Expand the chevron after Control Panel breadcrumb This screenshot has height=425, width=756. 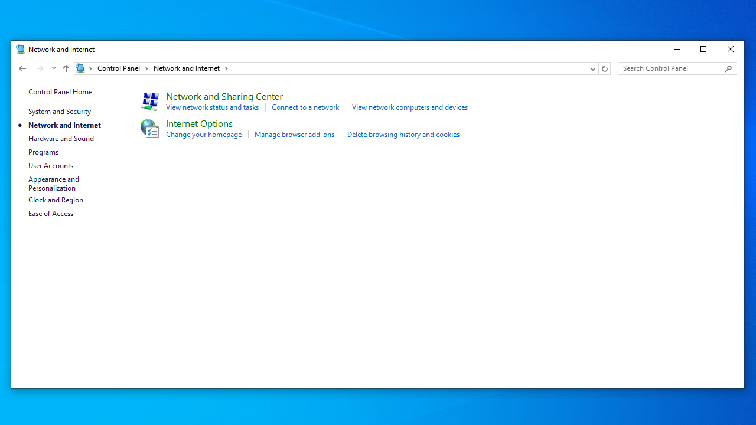146,68
